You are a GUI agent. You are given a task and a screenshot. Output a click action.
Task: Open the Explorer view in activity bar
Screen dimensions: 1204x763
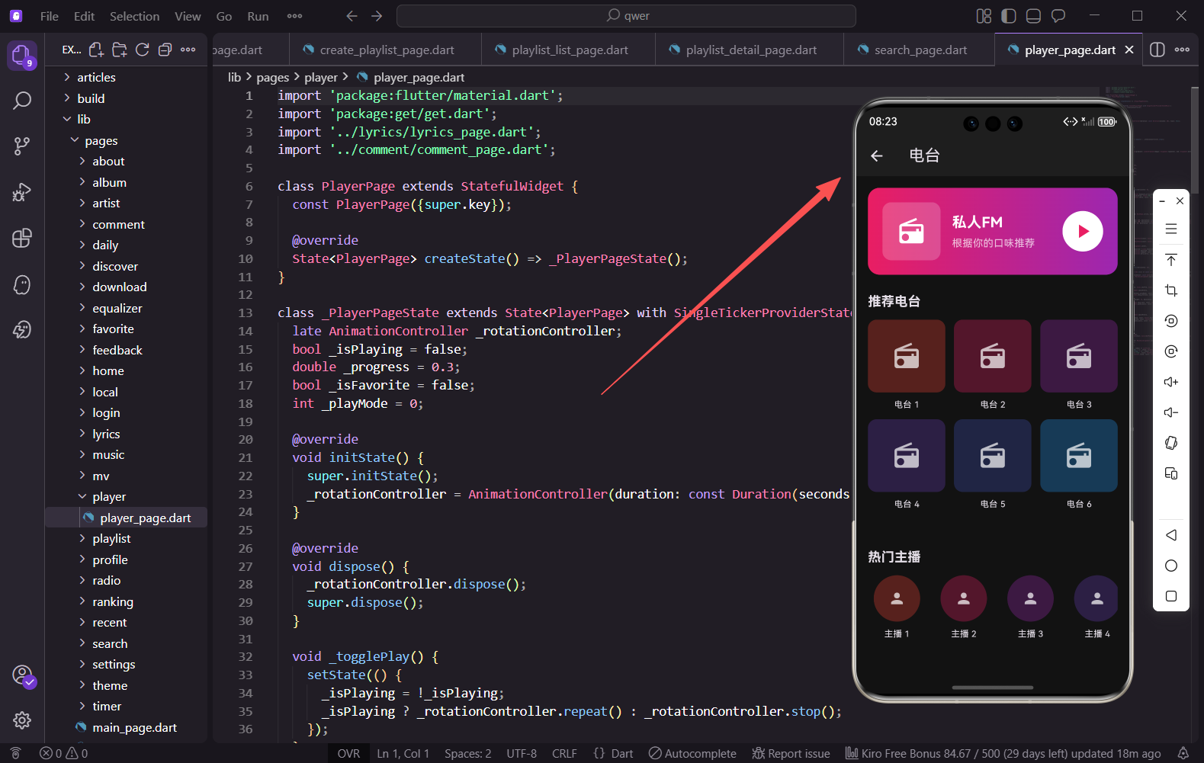coord(22,56)
